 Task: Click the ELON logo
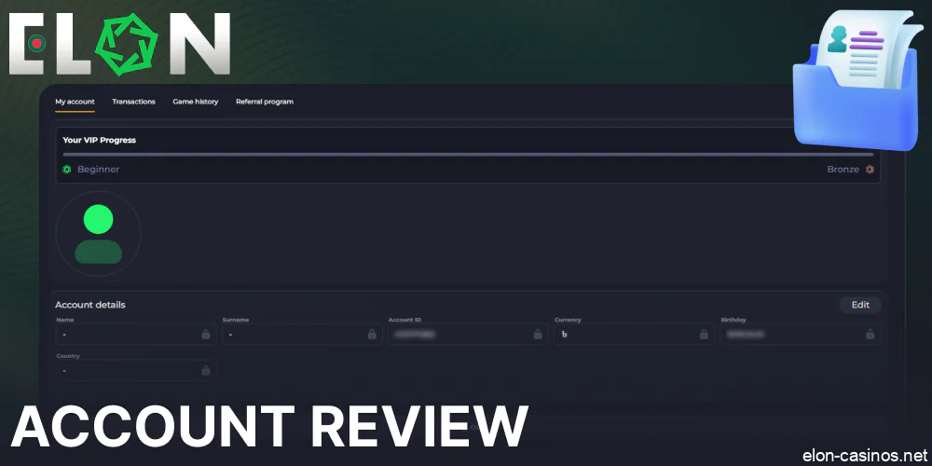pos(119,44)
